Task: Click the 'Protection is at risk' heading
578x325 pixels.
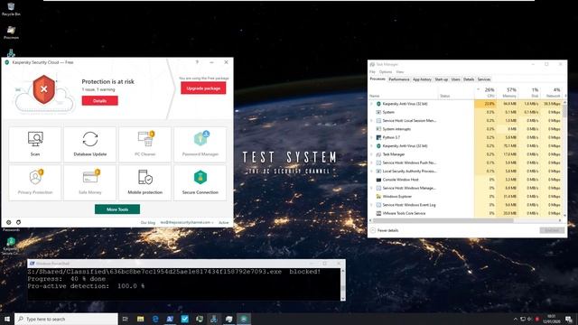Action: click(x=108, y=81)
